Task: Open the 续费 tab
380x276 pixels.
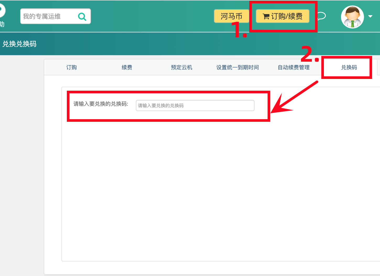Action: coord(127,67)
